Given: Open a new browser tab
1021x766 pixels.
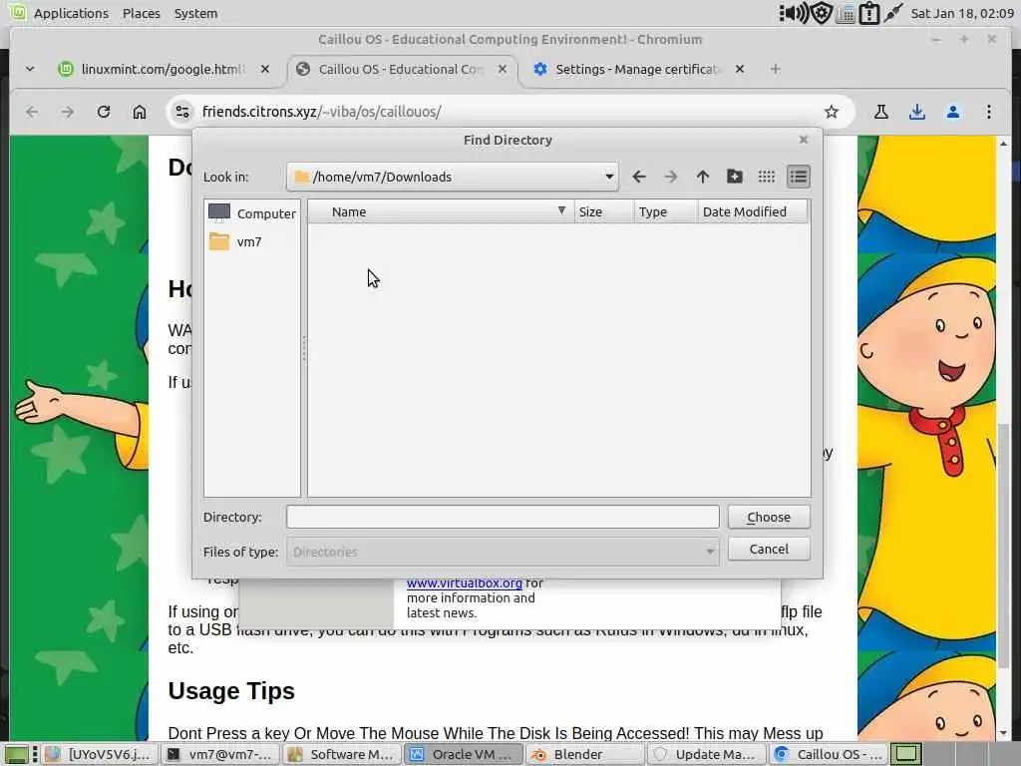Looking at the screenshot, I should pos(775,69).
